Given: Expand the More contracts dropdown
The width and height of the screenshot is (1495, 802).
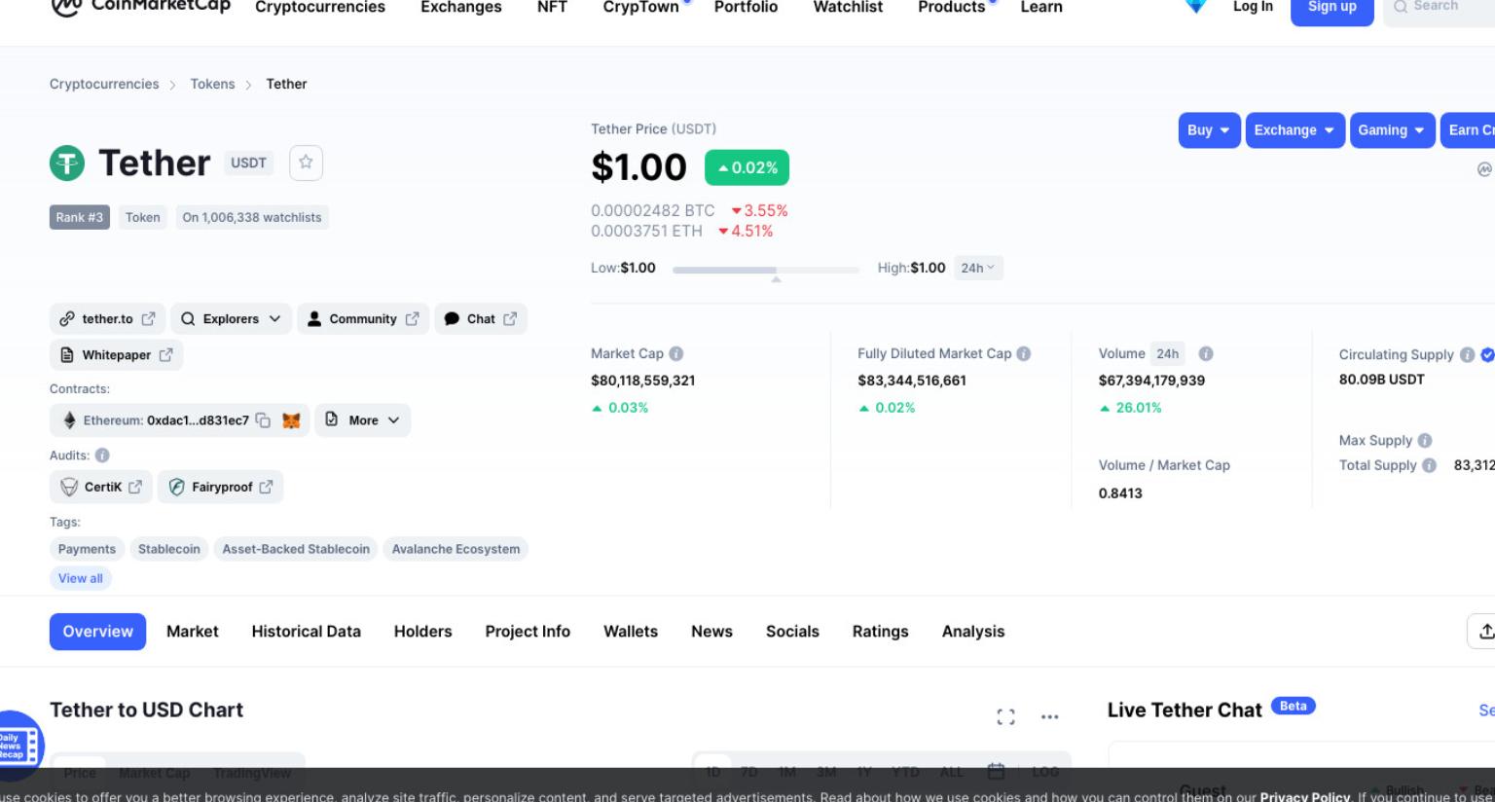Looking at the screenshot, I should [362, 420].
